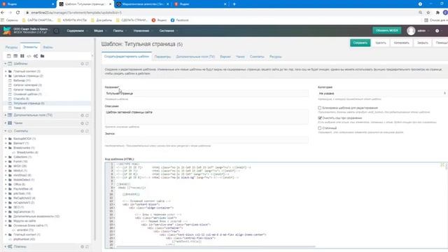Expand the SEO snippet folder
The width and height of the screenshot is (448, 252).
pyautogui.click(x=6, y=207)
